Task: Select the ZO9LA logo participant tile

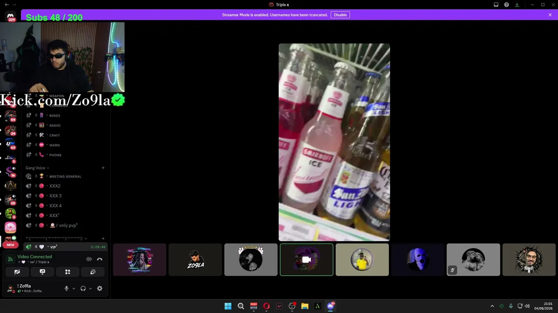Action: (x=195, y=260)
